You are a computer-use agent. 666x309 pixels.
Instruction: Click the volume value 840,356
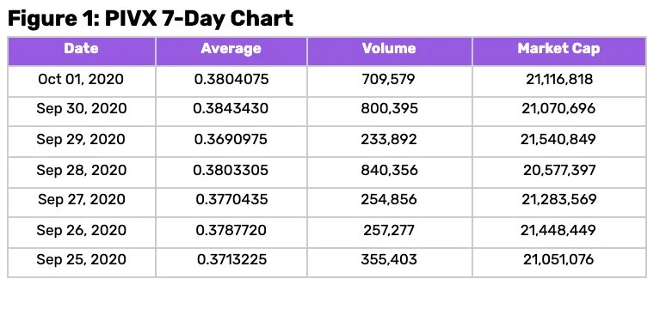click(390, 170)
